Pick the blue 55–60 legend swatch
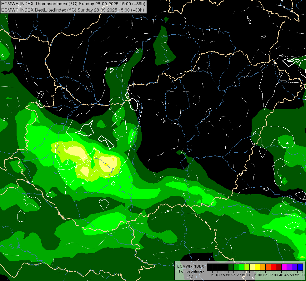Viewport: 306px width, 281px height. click(300, 267)
